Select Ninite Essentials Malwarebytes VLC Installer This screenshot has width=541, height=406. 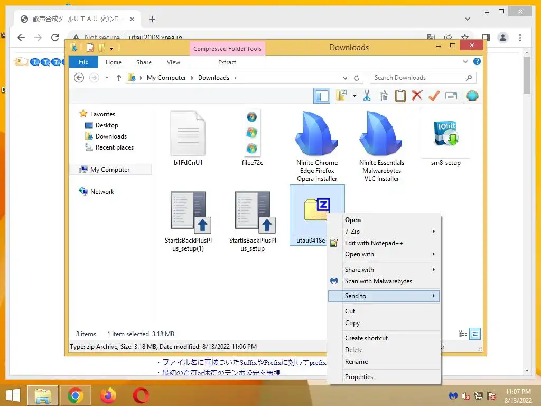(x=381, y=146)
